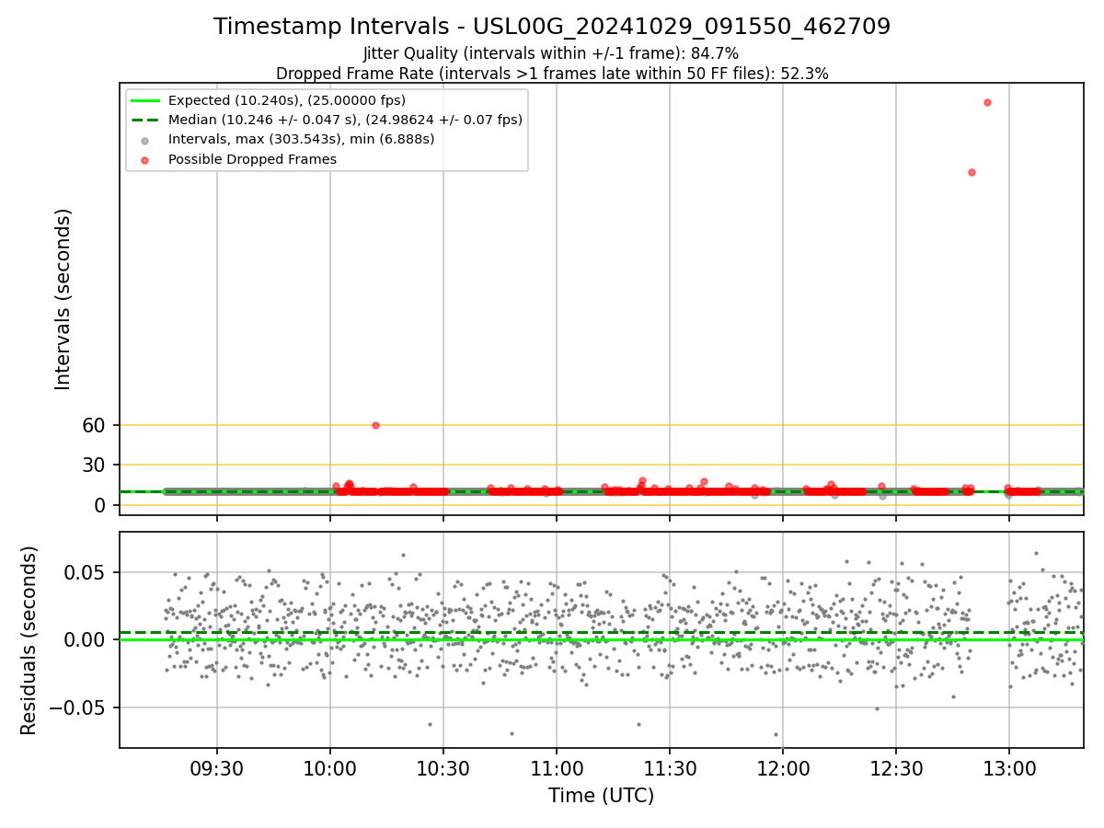Viewport: 1104px width, 828px height.
Task: Click the plot title 'Timestamp Intervals - USL00G_20241029_091550_462709'
Action: coord(552,27)
